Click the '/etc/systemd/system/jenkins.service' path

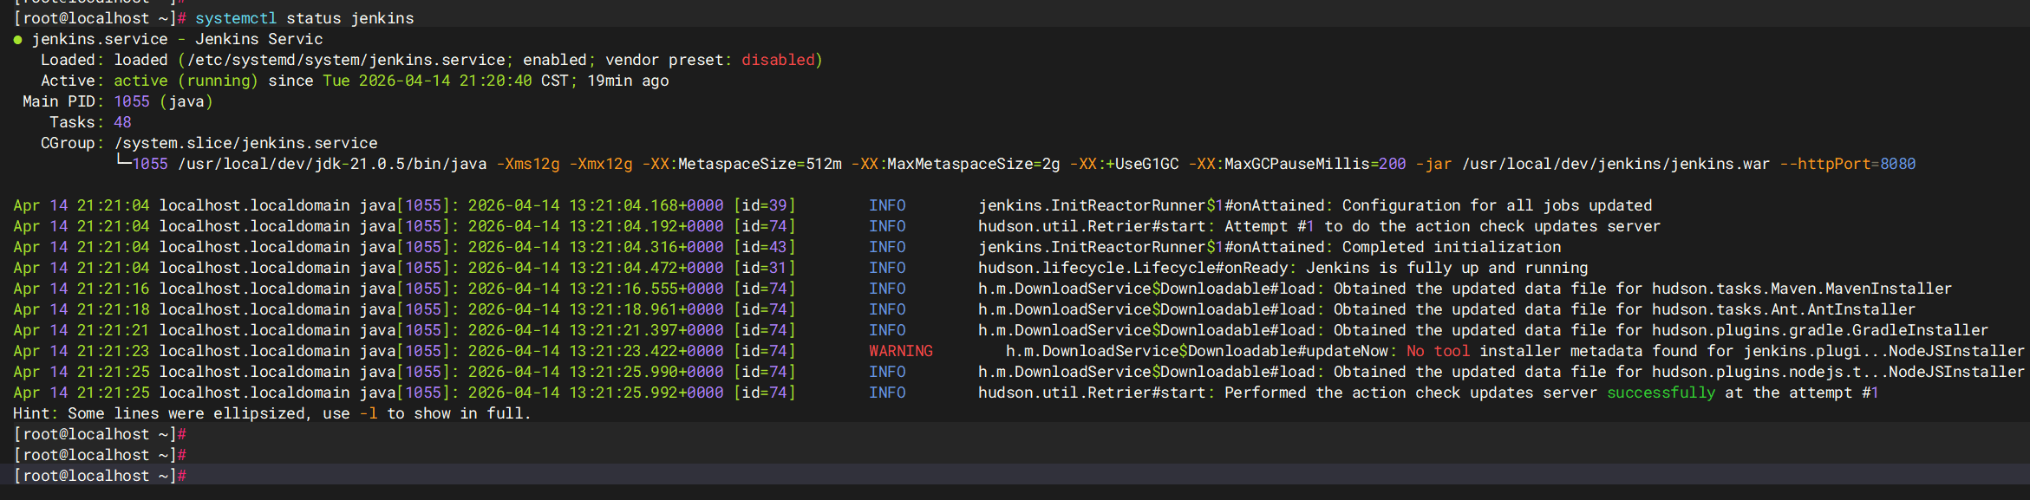pyautogui.click(x=346, y=60)
